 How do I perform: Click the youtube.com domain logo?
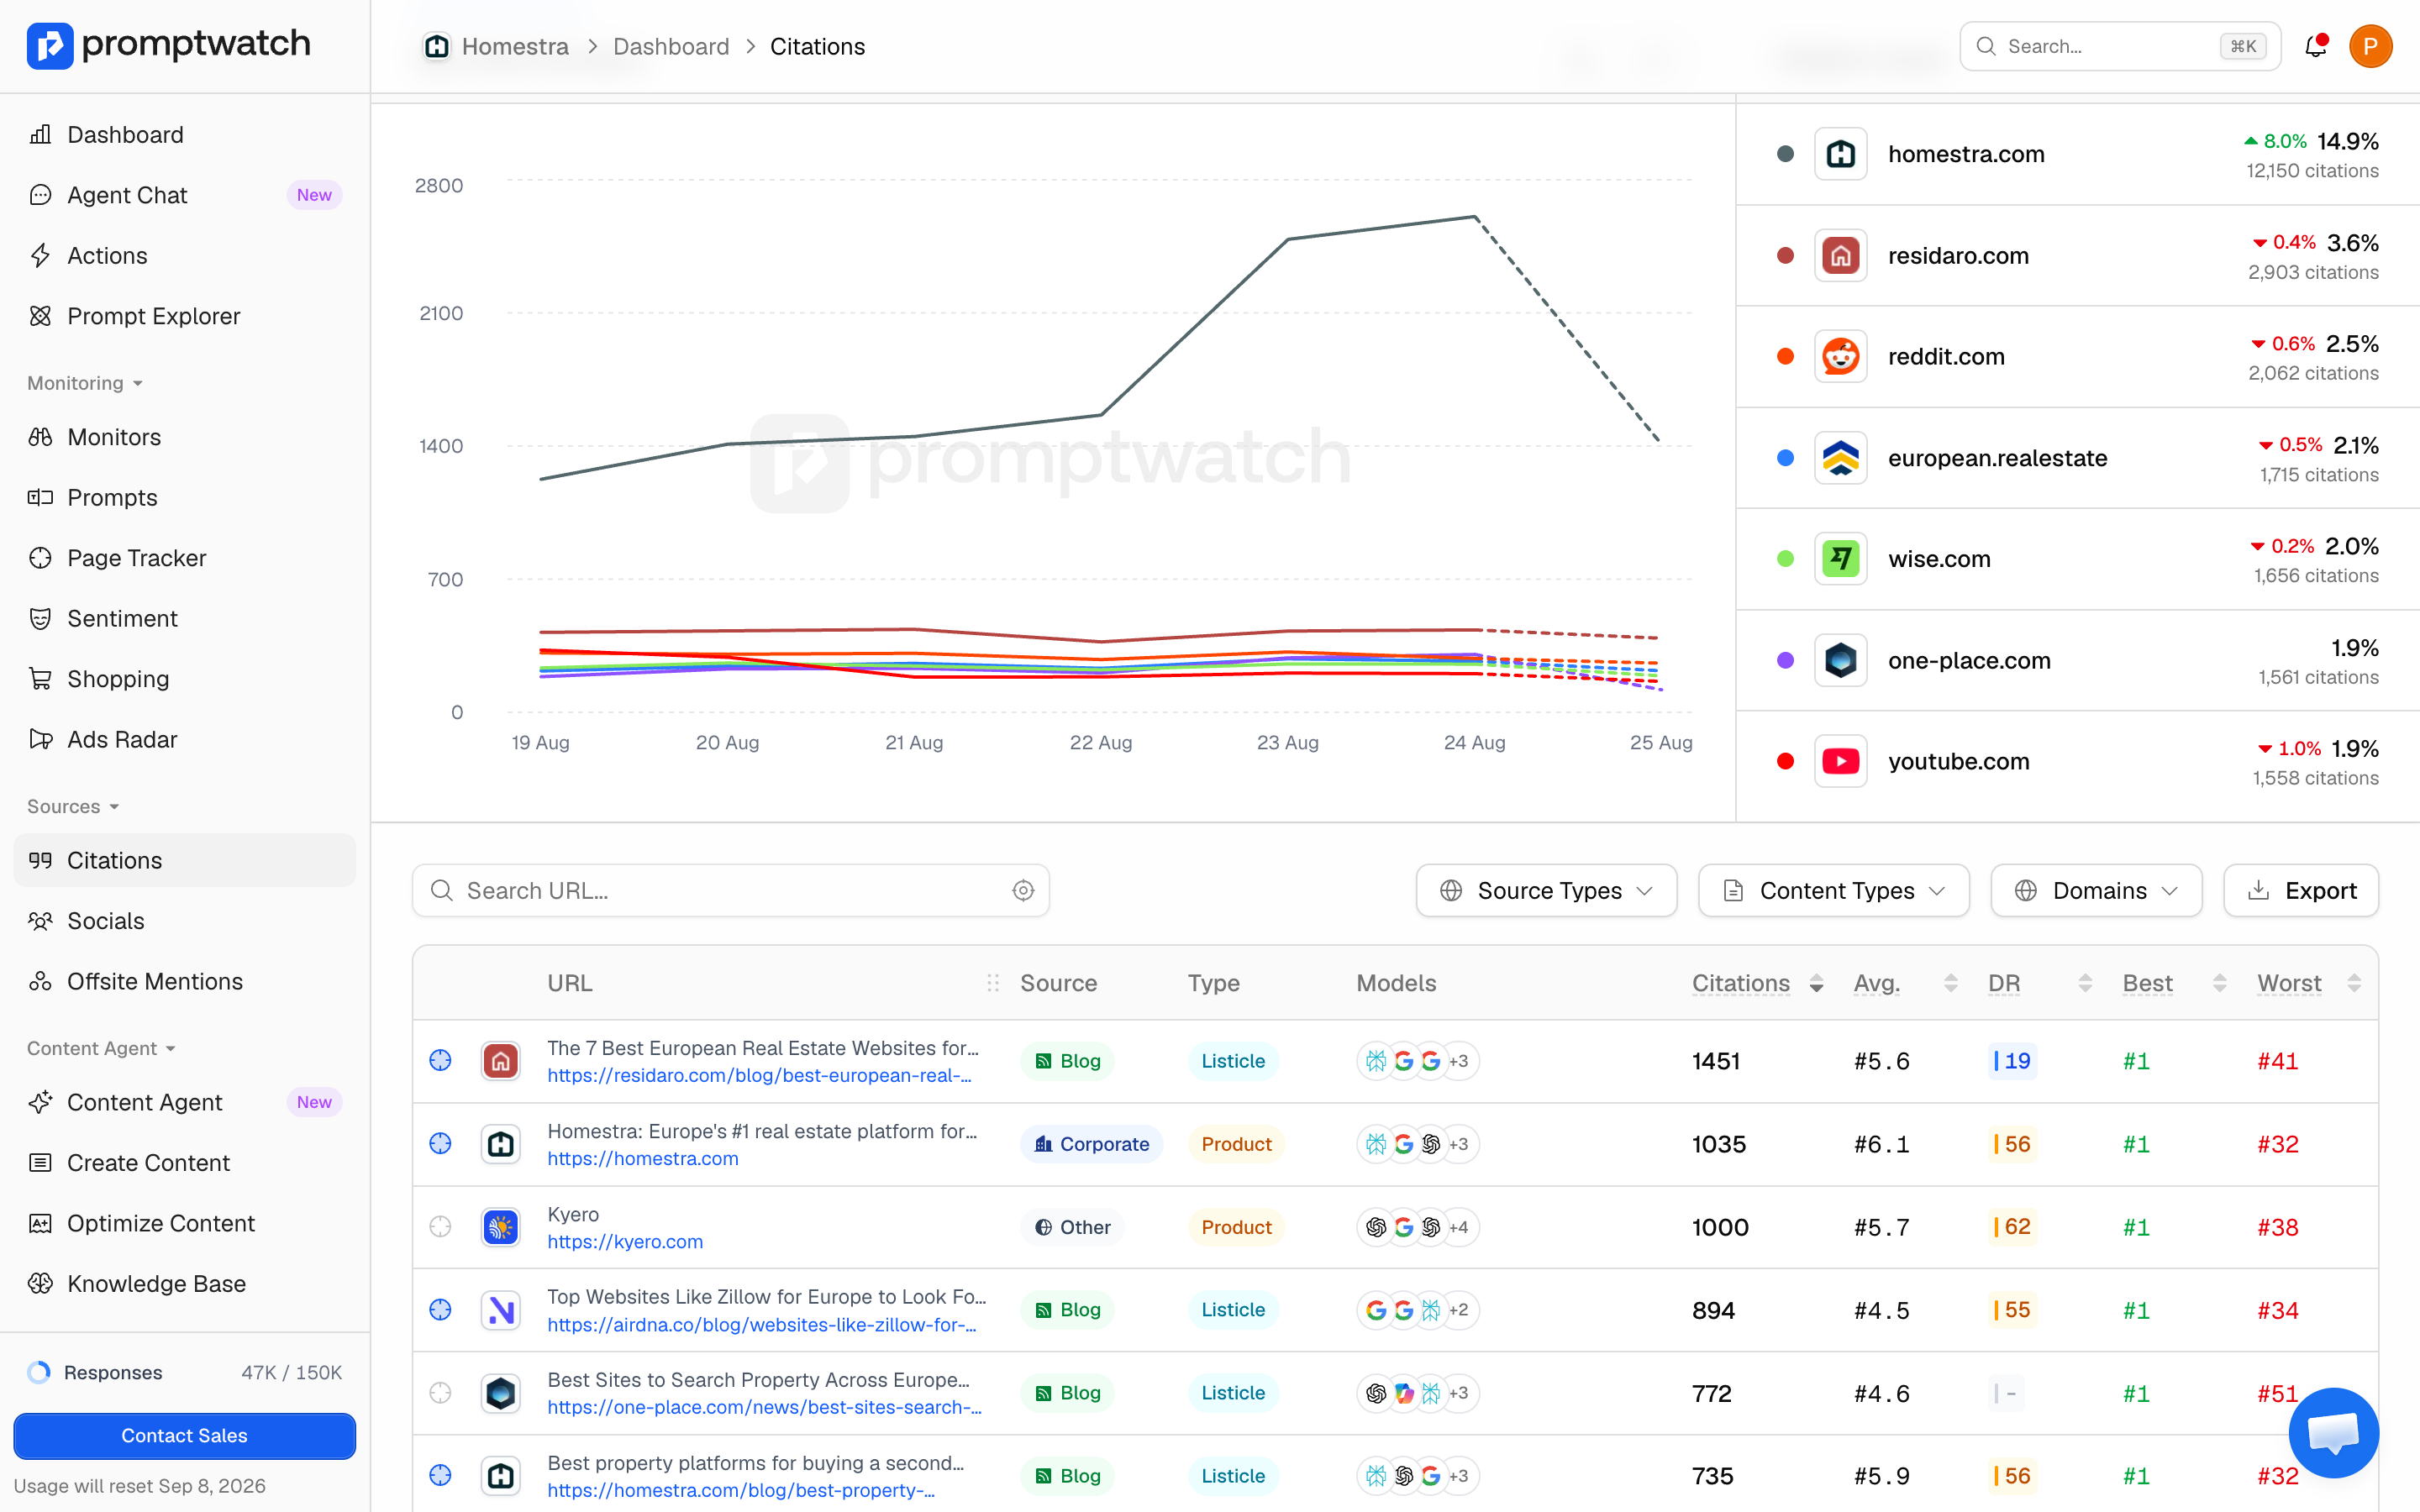pyautogui.click(x=1840, y=761)
